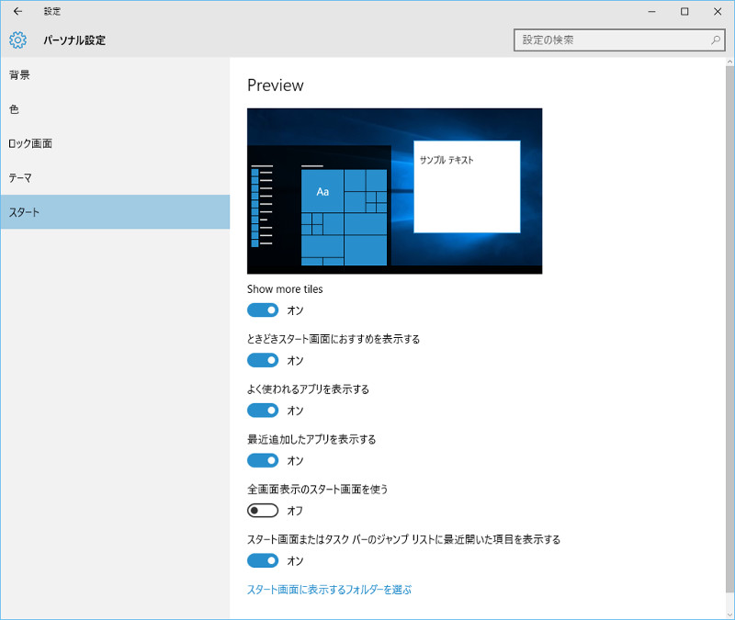Click the サンプル テキスト window in preview
This screenshot has height=620, width=735.
467,186
